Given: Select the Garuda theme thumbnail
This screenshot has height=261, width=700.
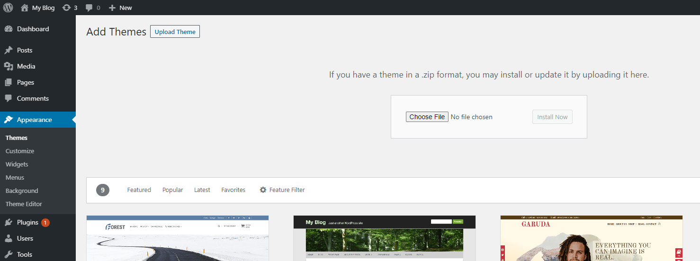Looking at the screenshot, I should pyautogui.click(x=592, y=238).
